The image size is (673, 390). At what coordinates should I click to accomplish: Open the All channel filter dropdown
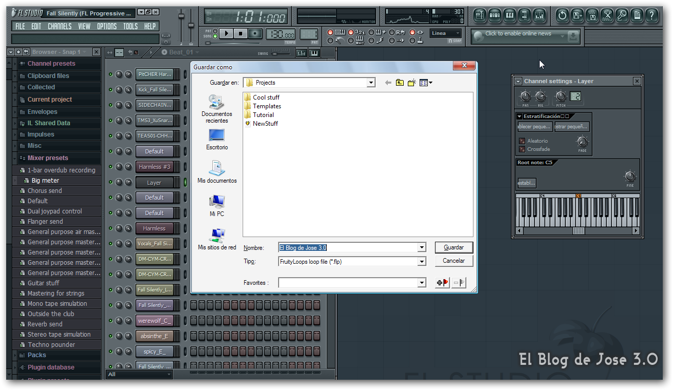click(x=140, y=375)
